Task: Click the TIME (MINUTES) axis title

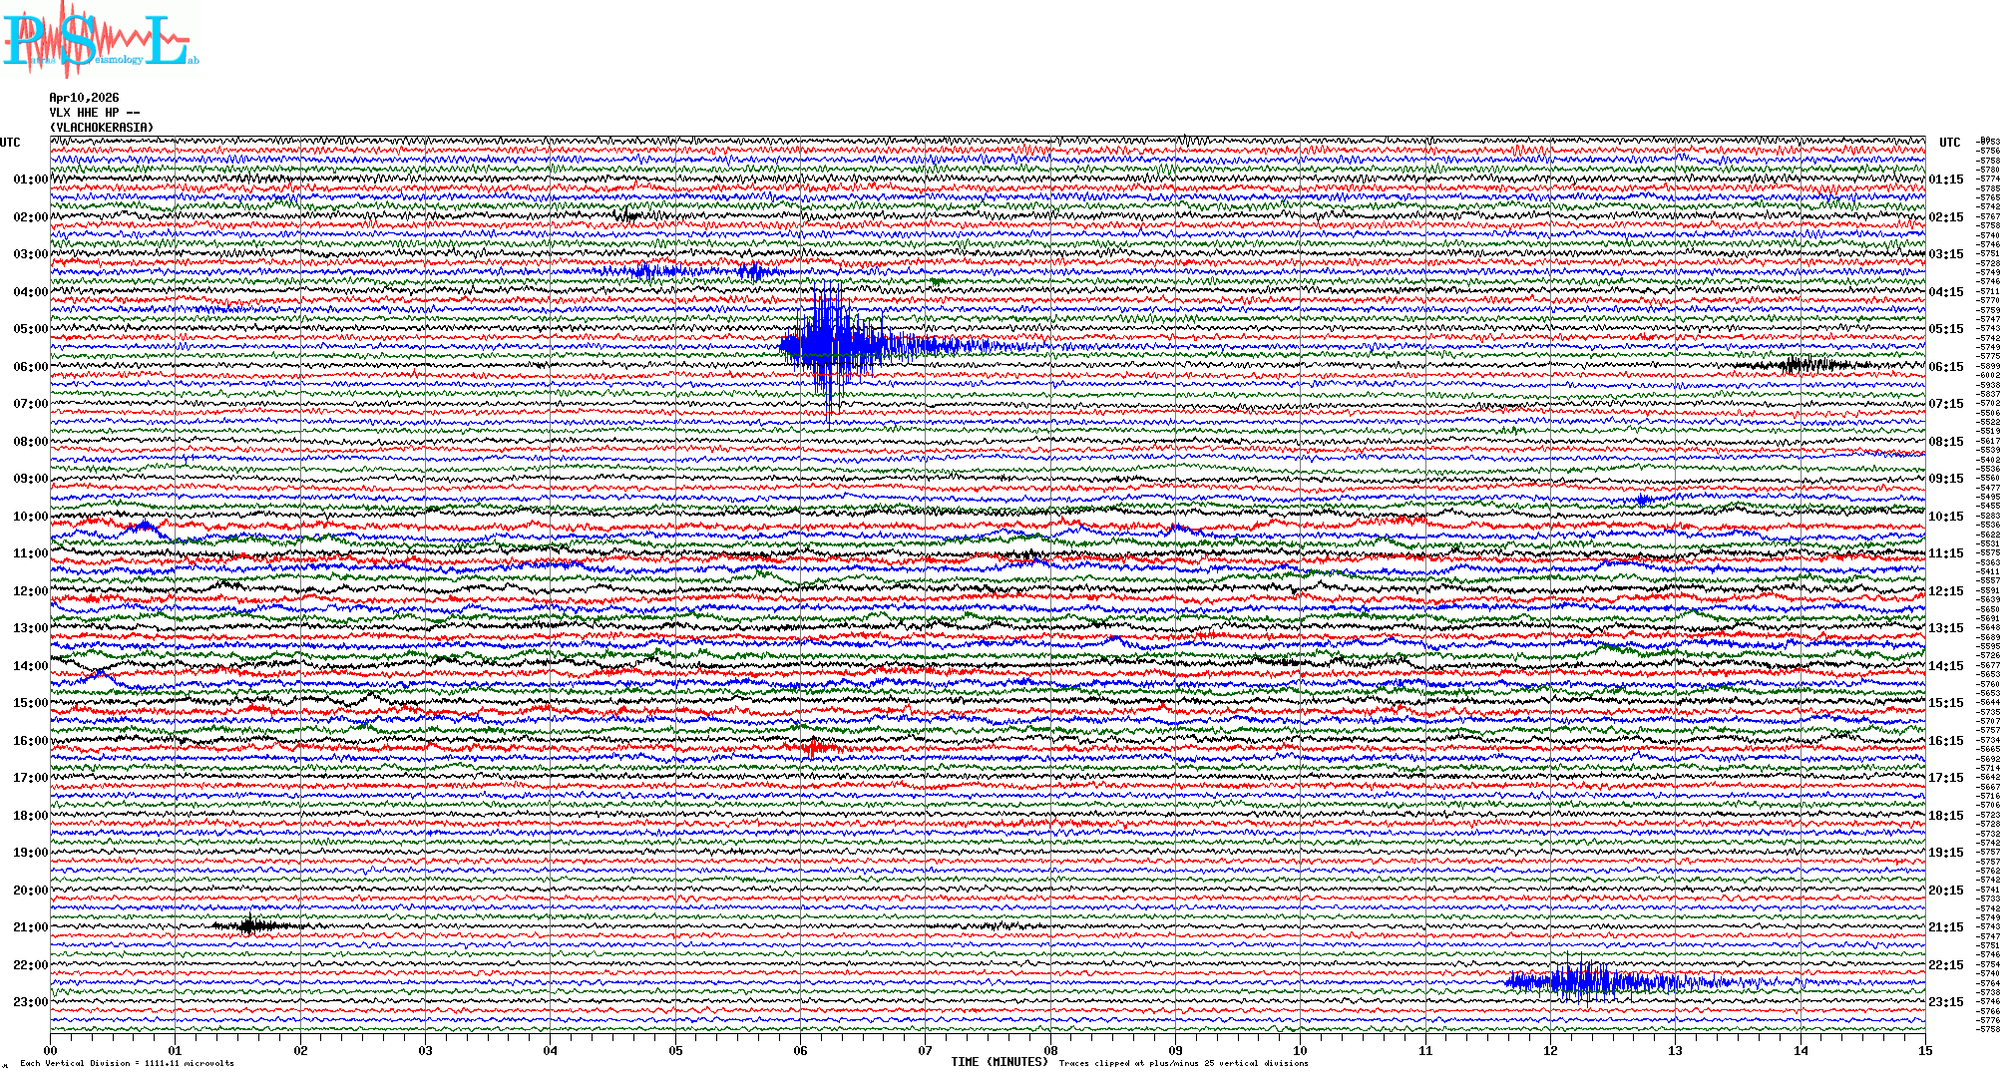Action: click(1000, 1062)
